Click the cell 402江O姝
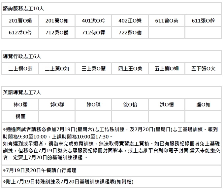The image size is (223, 189). click(x=130, y=21)
